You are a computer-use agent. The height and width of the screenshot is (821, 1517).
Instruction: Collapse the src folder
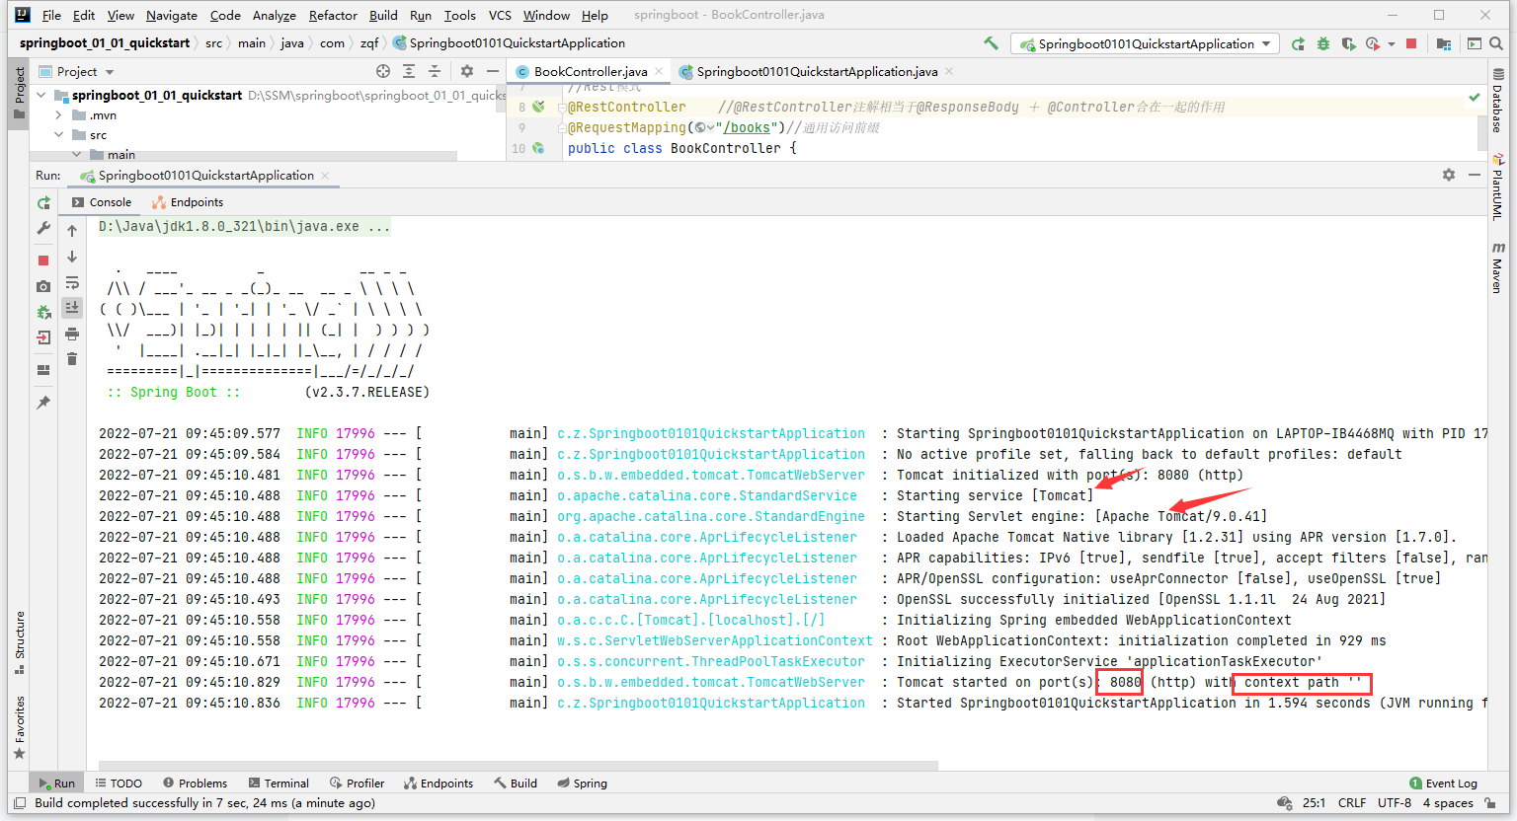[58, 135]
